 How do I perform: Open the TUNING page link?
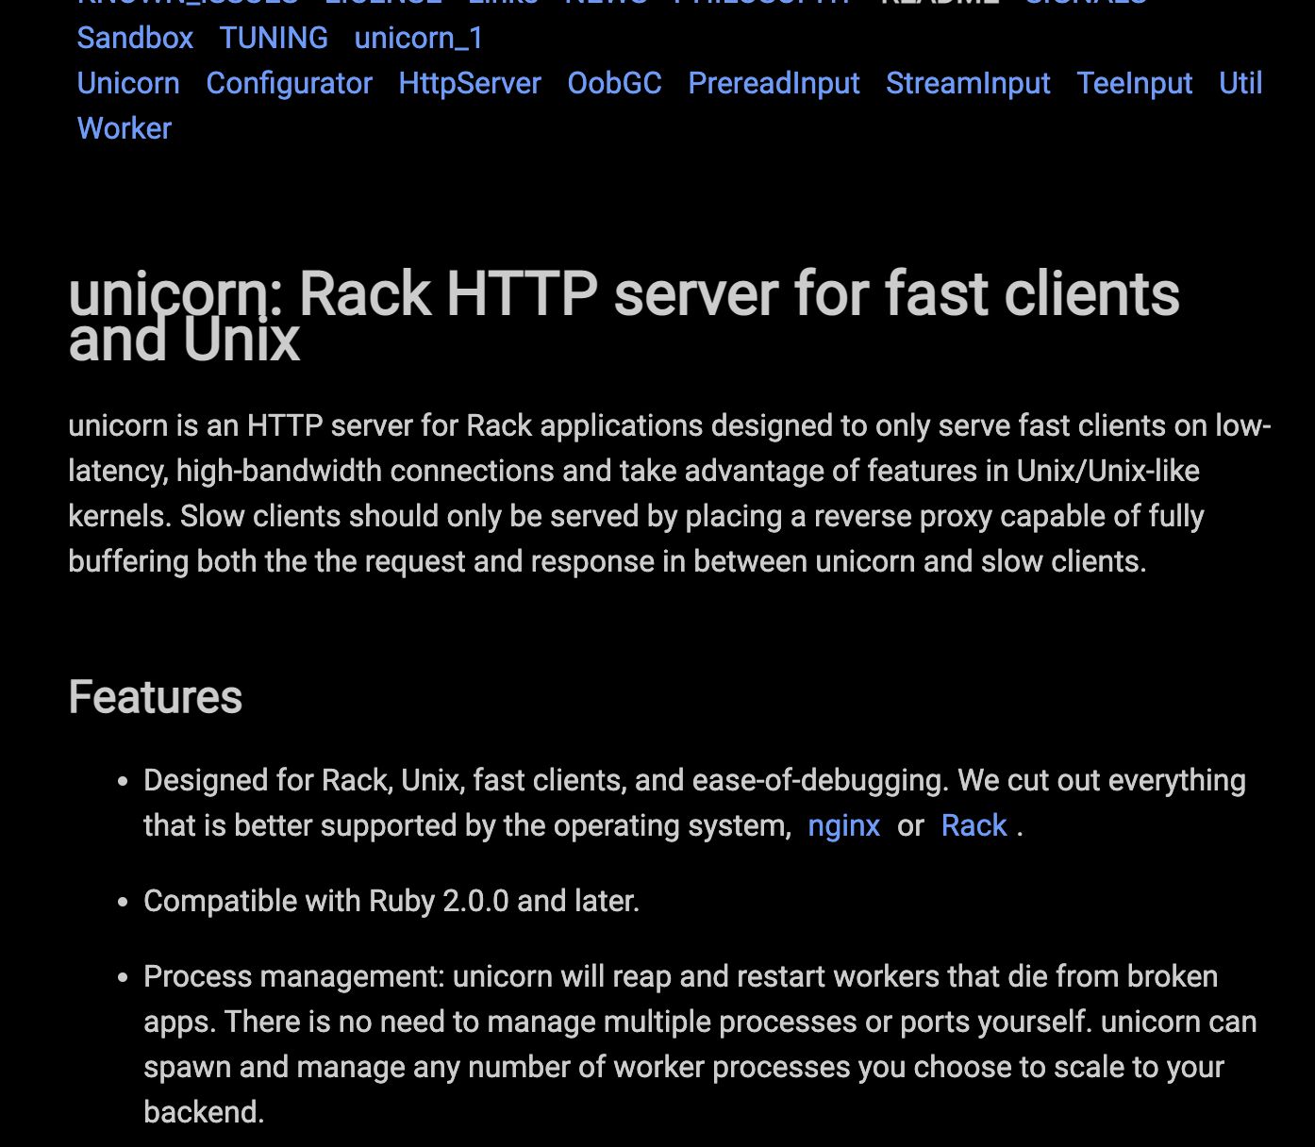[274, 38]
